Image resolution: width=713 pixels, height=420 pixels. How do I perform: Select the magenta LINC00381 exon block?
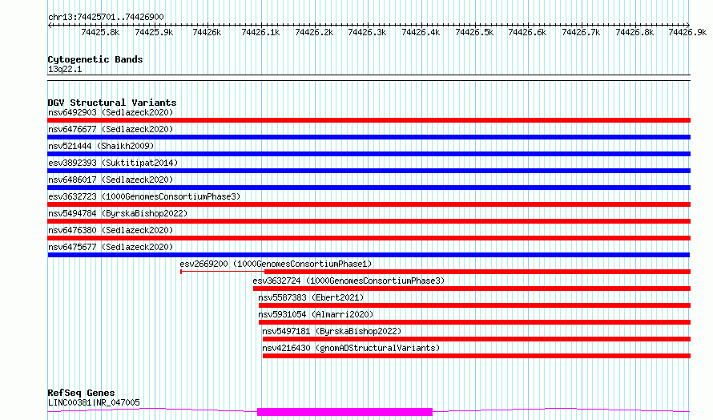tap(344, 412)
